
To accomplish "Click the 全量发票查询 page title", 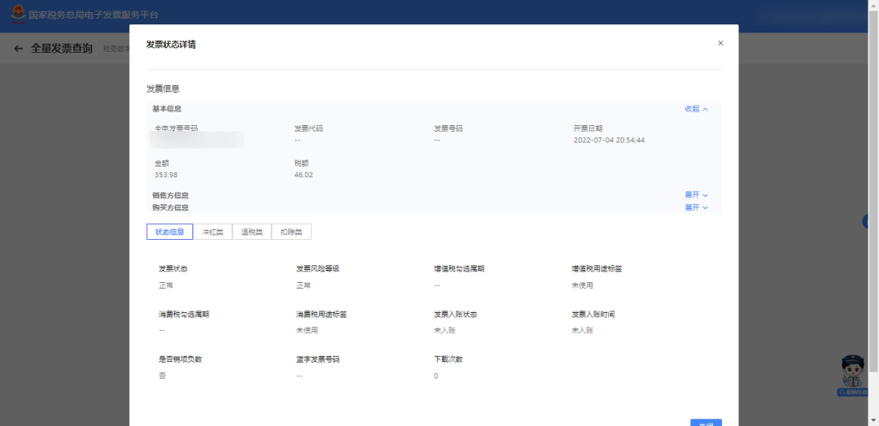I will tap(62, 49).
